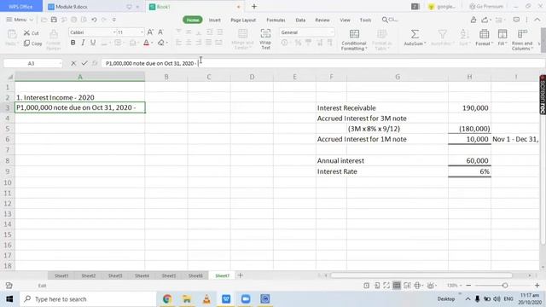Switch to the Page Layout ribbon tab
The width and height of the screenshot is (546, 307).
(243, 20)
